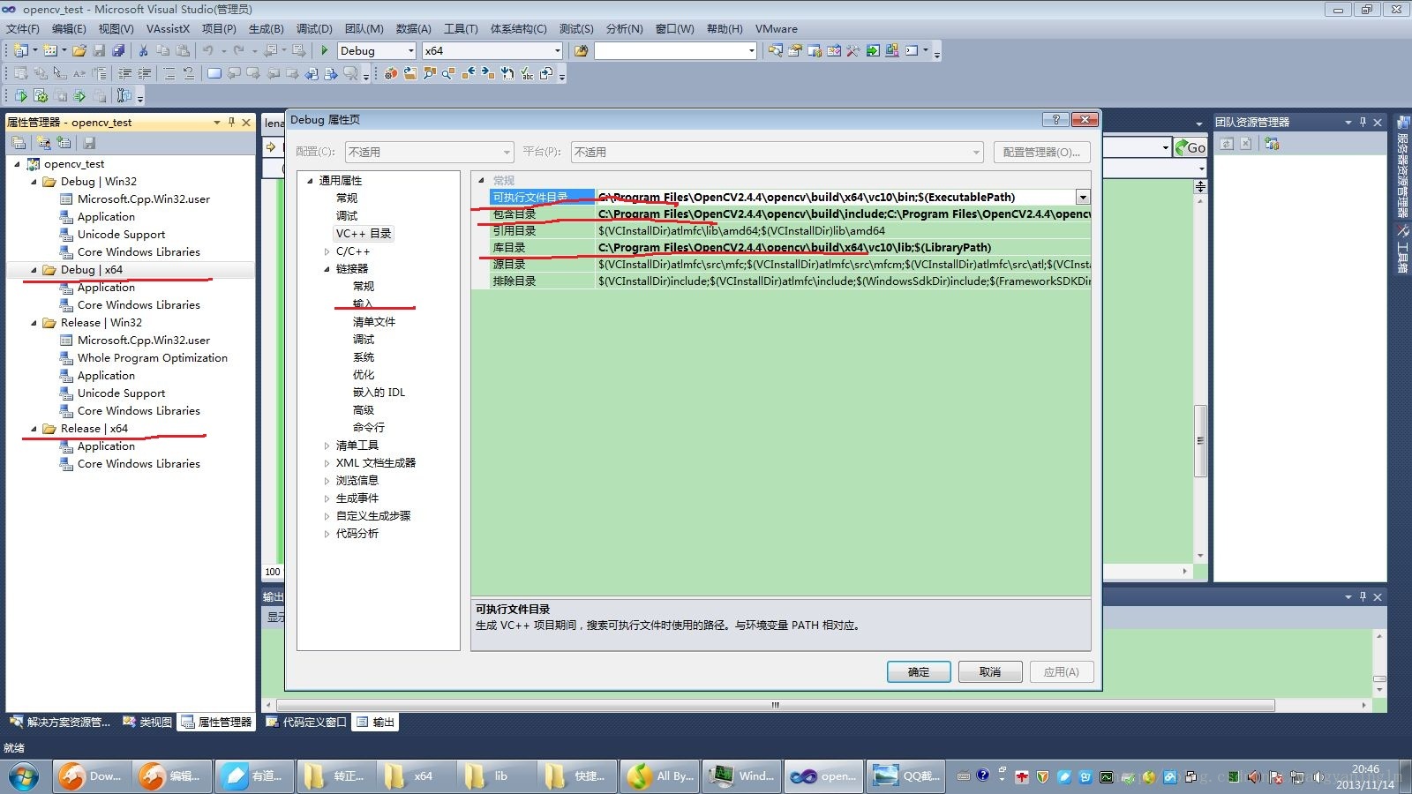Click the VAssistX Spell Check abc icon
The height and width of the screenshot is (794, 1412).
527,73
